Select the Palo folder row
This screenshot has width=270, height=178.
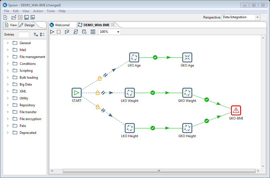tap(25, 126)
